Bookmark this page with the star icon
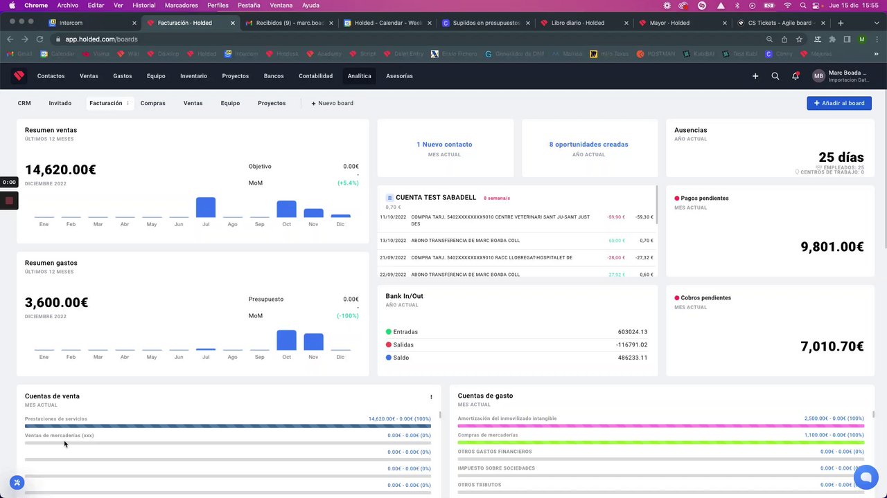The height and width of the screenshot is (498, 887). [x=799, y=39]
